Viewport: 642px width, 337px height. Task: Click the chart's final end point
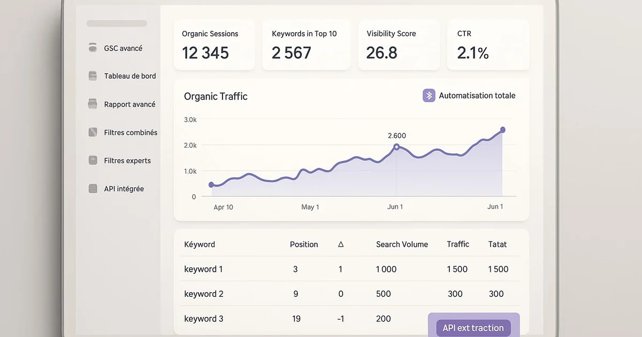[502, 130]
